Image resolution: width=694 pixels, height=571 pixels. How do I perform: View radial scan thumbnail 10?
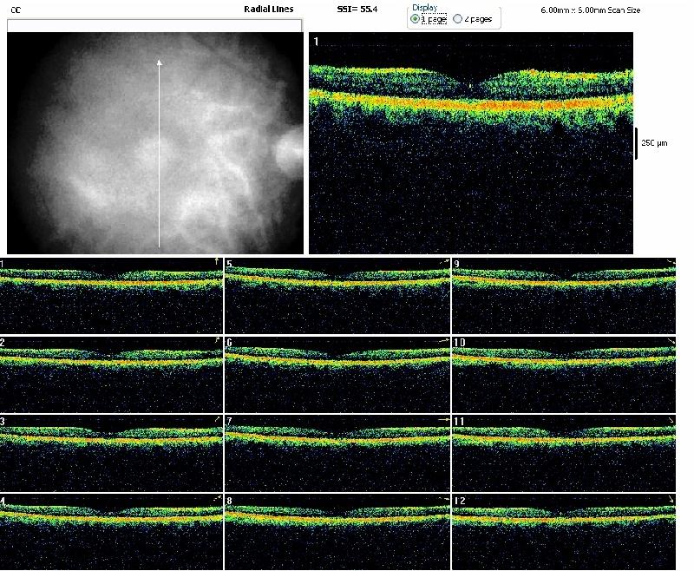tap(564, 375)
